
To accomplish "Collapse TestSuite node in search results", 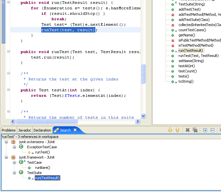I will pos(14,173).
